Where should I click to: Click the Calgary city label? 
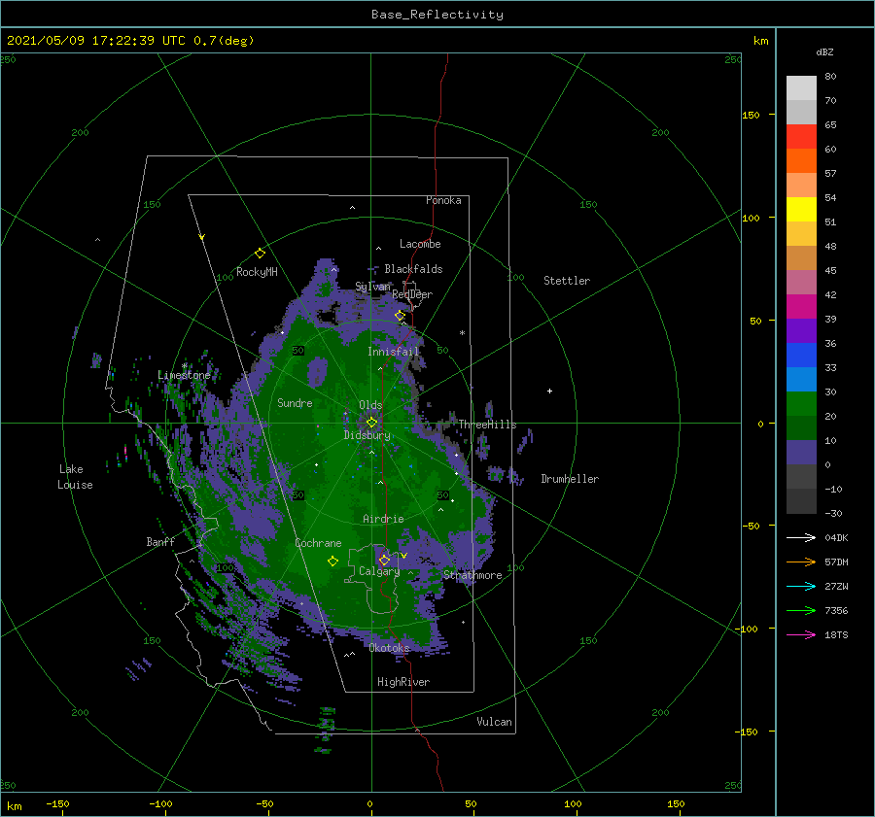pos(379,571)
